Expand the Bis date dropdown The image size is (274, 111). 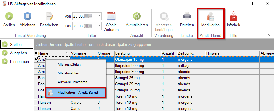coord(99,26)
